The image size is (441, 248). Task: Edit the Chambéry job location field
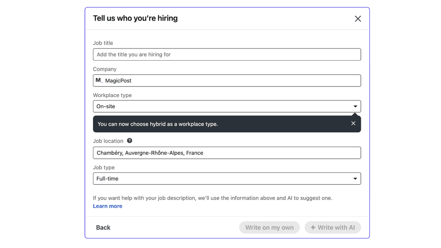pyautogui.click(x=227, y=153)
